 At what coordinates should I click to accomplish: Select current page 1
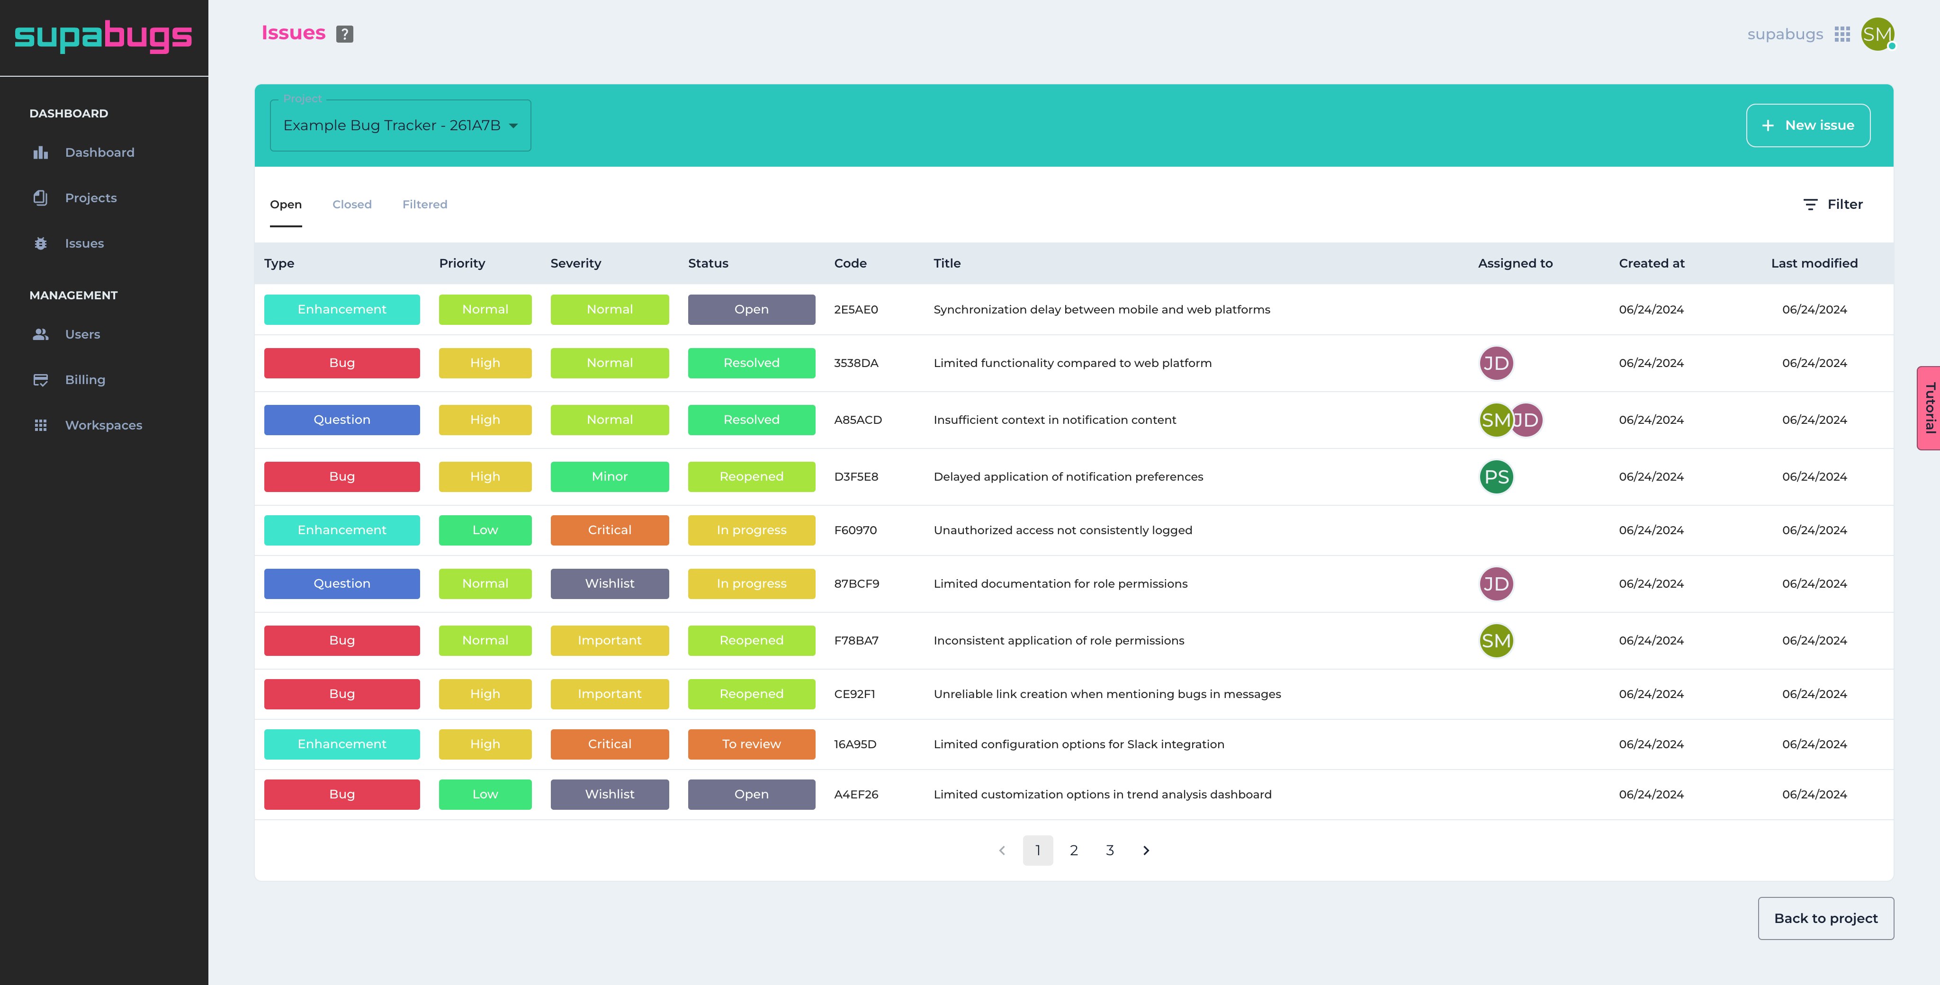[x=1038, y=850]
